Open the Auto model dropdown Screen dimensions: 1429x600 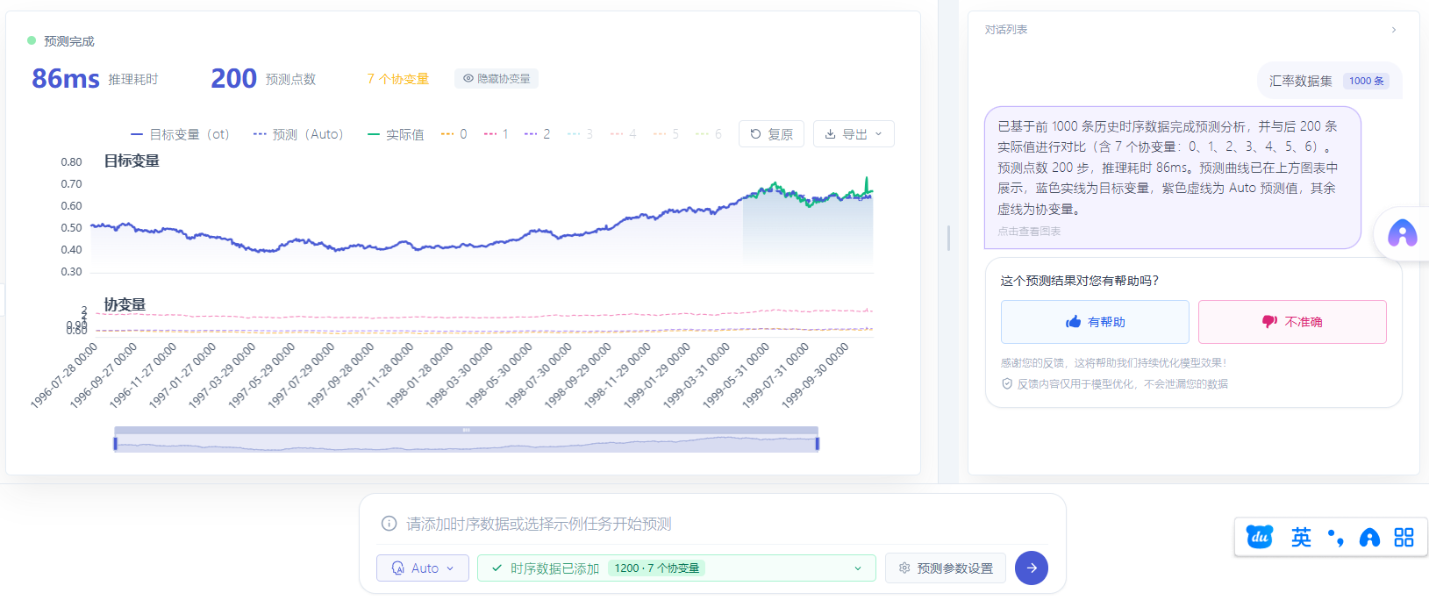click(423, 568)
